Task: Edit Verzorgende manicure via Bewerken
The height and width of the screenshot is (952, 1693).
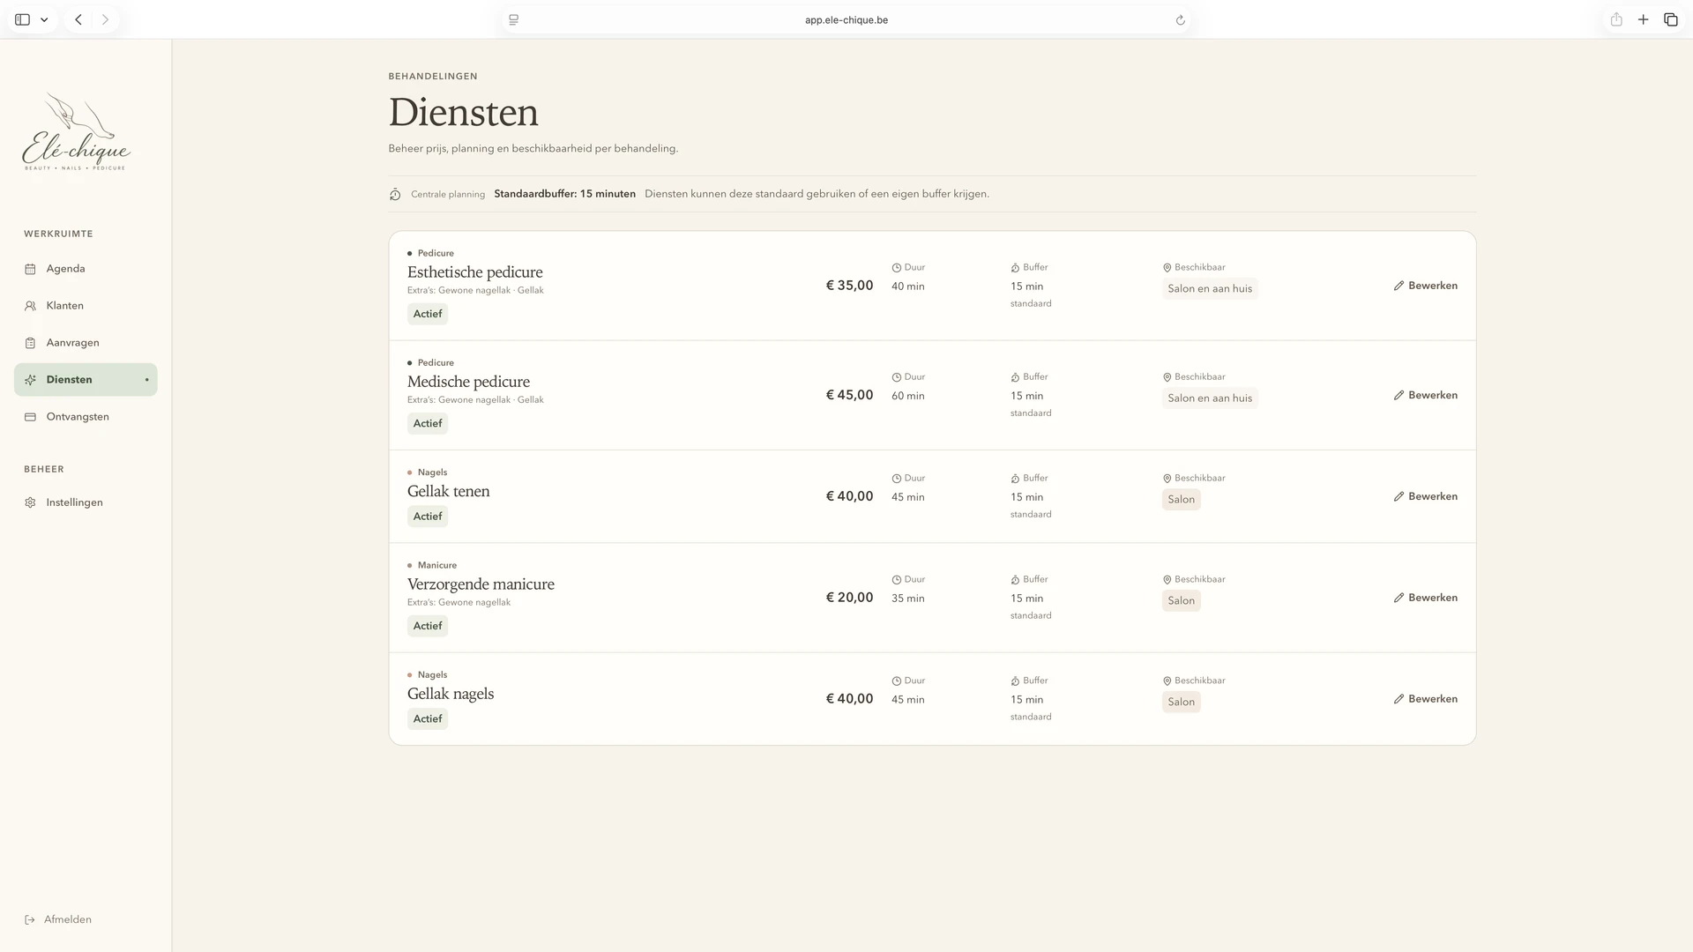Action: [x=1425, y=598]
